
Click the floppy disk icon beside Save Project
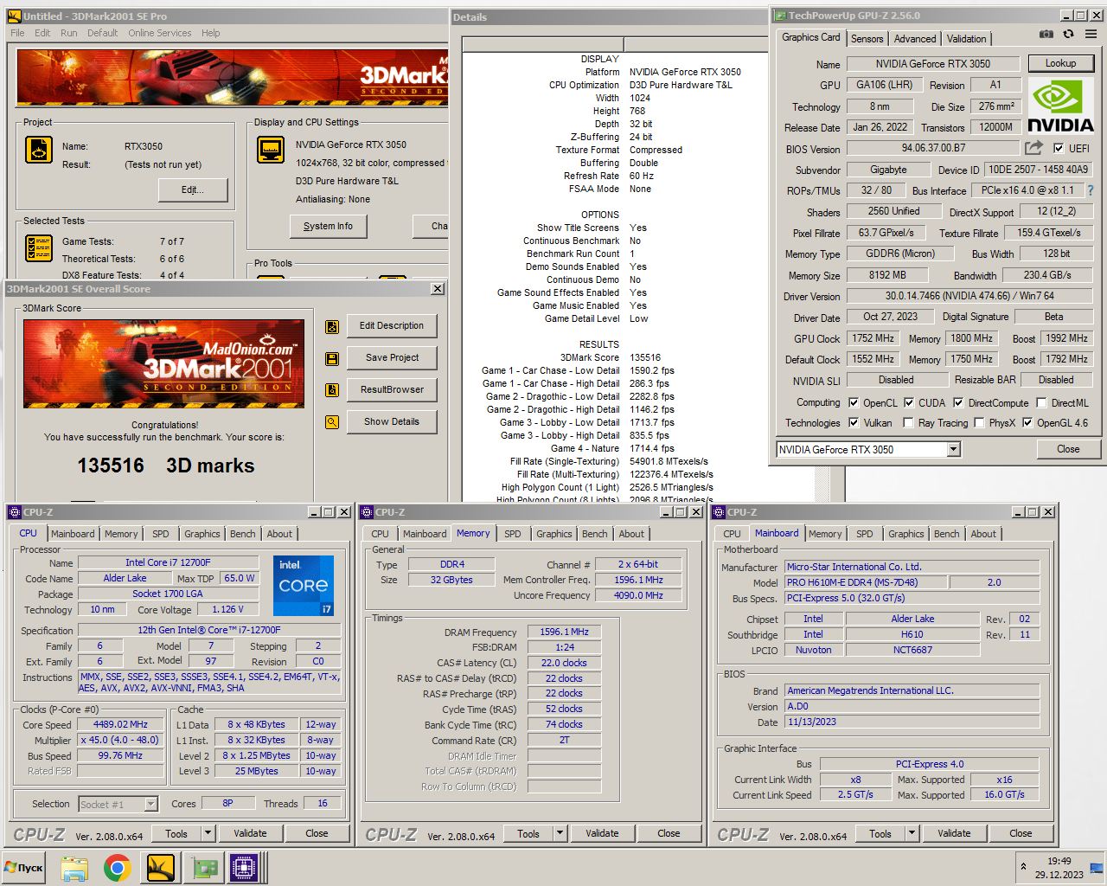click(x=332, y=358)
